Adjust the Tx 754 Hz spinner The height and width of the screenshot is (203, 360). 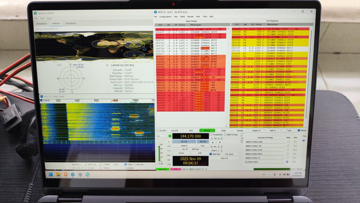(x=222, y=138)
